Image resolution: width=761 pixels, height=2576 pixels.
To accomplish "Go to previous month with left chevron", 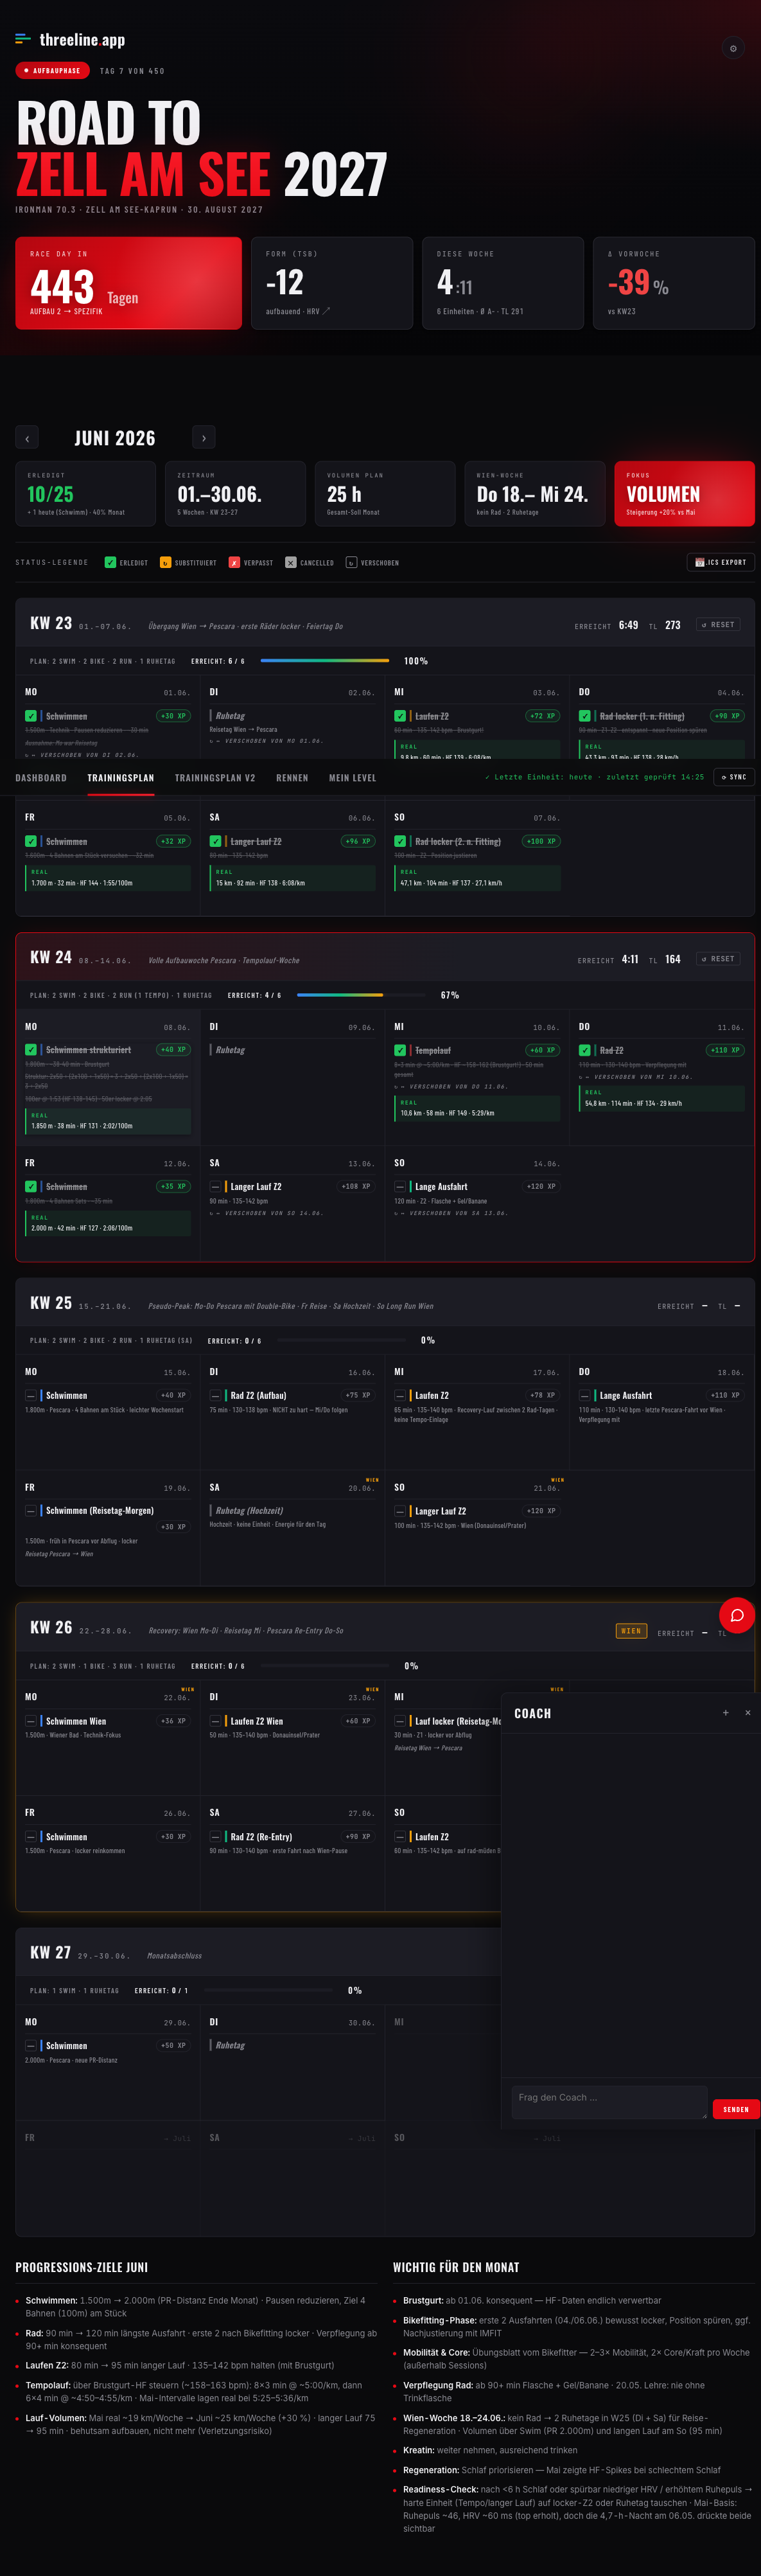I will tap(27, 438).
